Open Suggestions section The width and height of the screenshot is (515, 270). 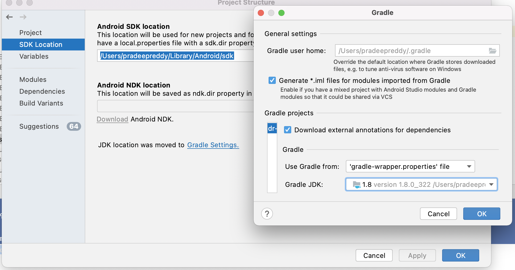(x=39, y=126)
